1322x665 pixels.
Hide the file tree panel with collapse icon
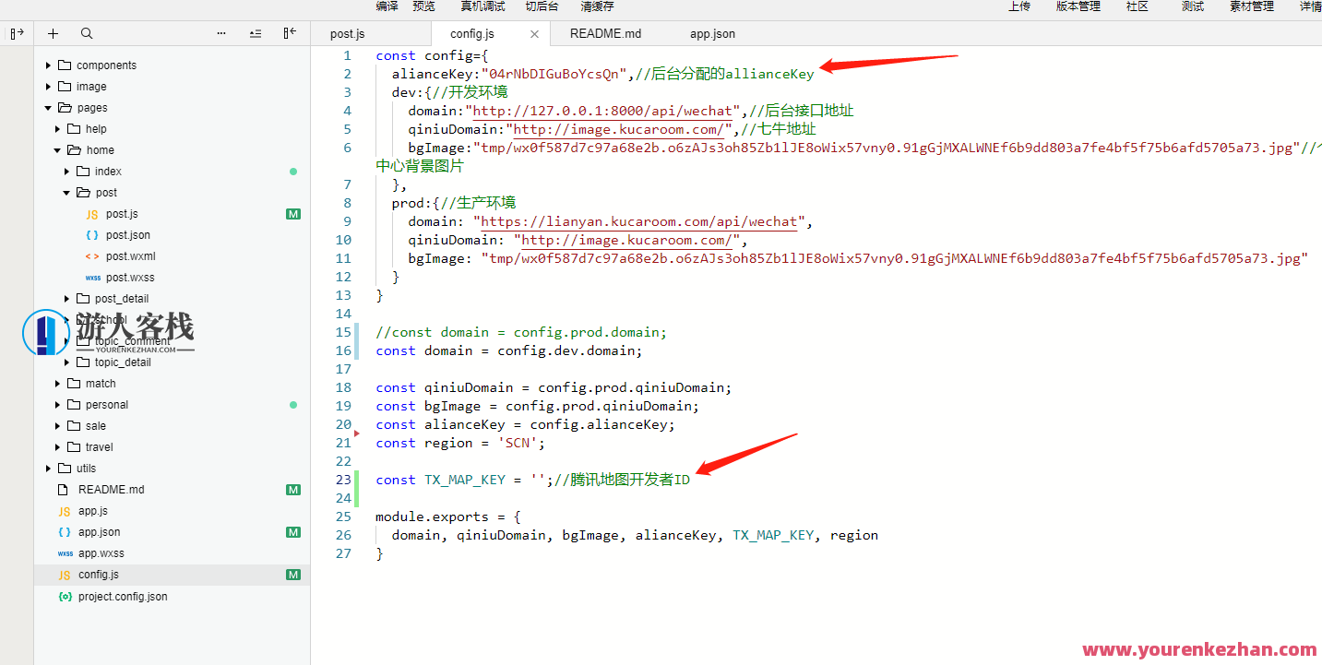tap(290, 33)
